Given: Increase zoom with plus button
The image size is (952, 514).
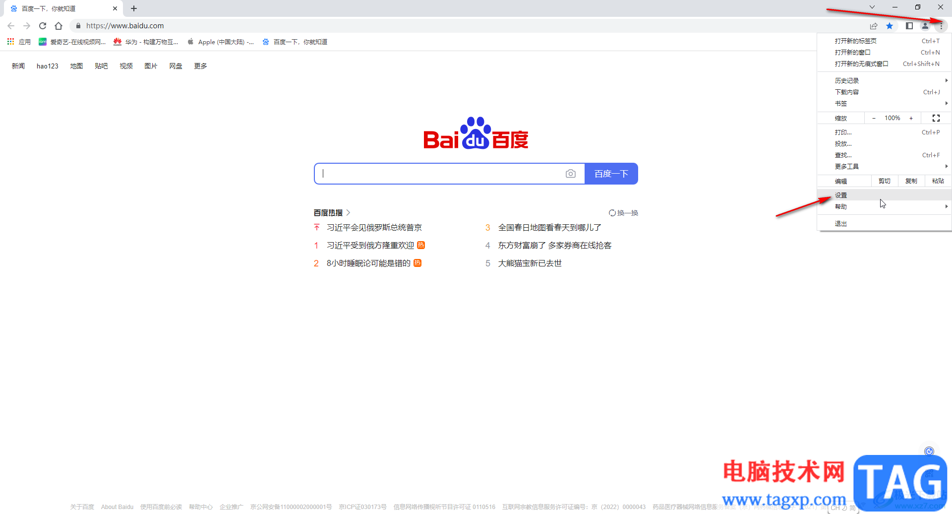Looking at the screenshot, I should coord(911,118).
